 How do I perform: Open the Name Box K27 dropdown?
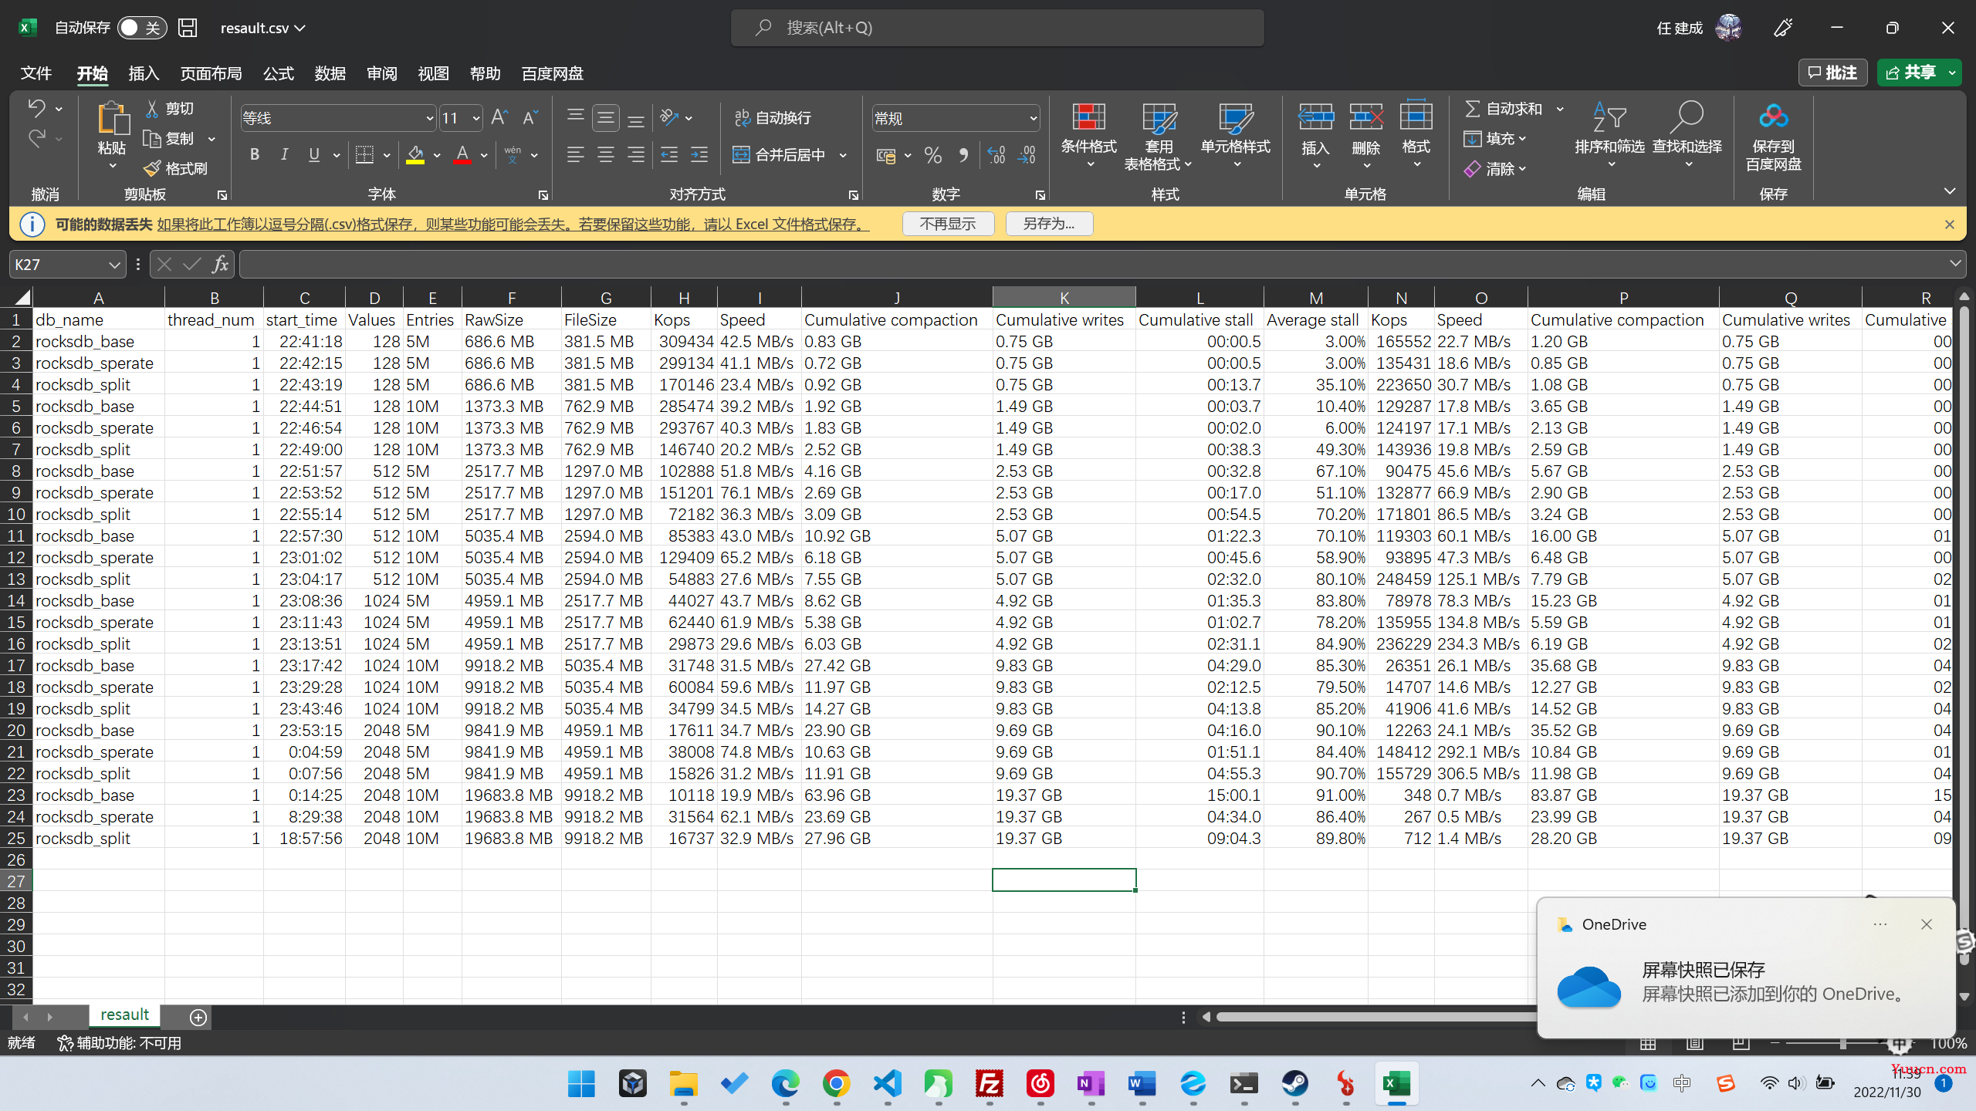click(114, 265)
